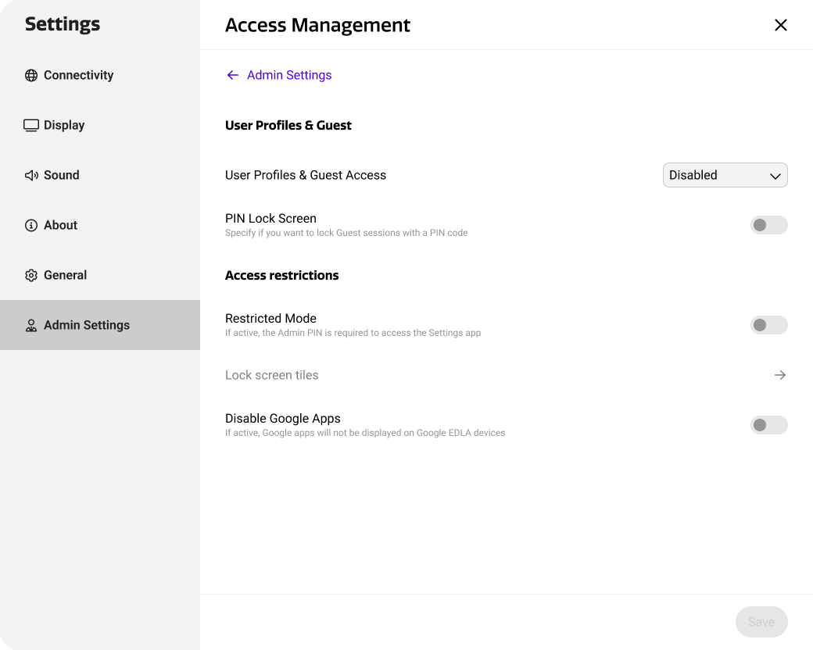
Task: Expand the Disabled dropdown chevron
Action: click(775, 176)
